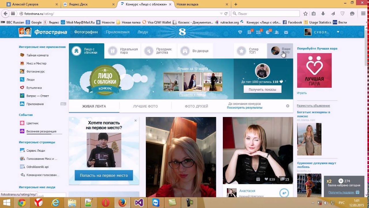Expand the user menu arrow beside СУВОР
Viewport: 369px width, 208px height.
click(338, 32)
